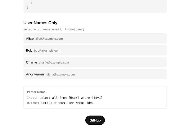Click the select-[id,name,email] from-[User] query text
190x133 pixels.
tap(54, 29)
